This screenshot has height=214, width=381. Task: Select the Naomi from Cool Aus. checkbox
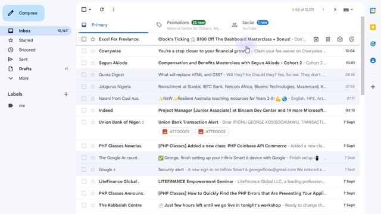tap(84, 99)
